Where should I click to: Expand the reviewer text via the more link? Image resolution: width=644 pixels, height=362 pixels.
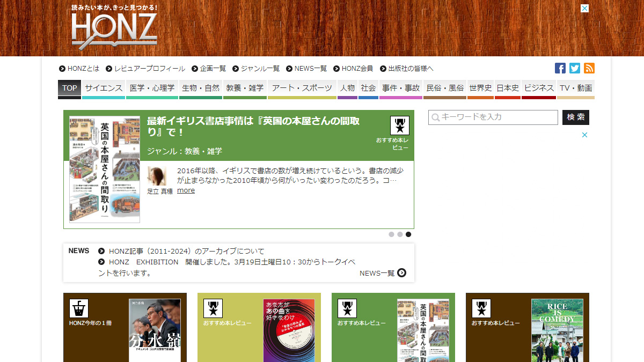point(186,190)
